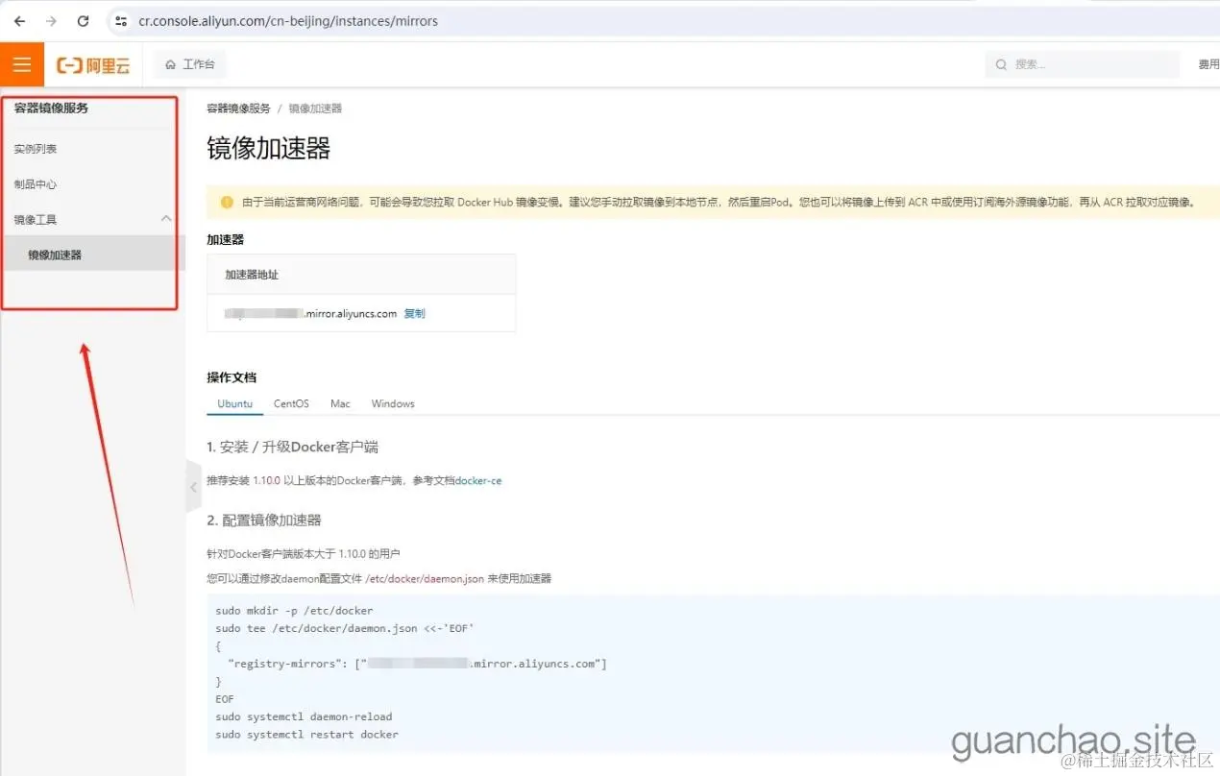Switch to the CentOS tab
Screen dimensions: 1220x776
coord(291,403)
